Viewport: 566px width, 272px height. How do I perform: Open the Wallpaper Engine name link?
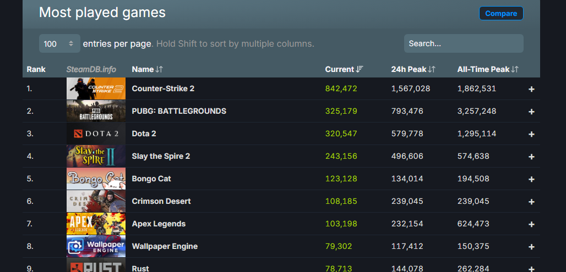[165, 246]
